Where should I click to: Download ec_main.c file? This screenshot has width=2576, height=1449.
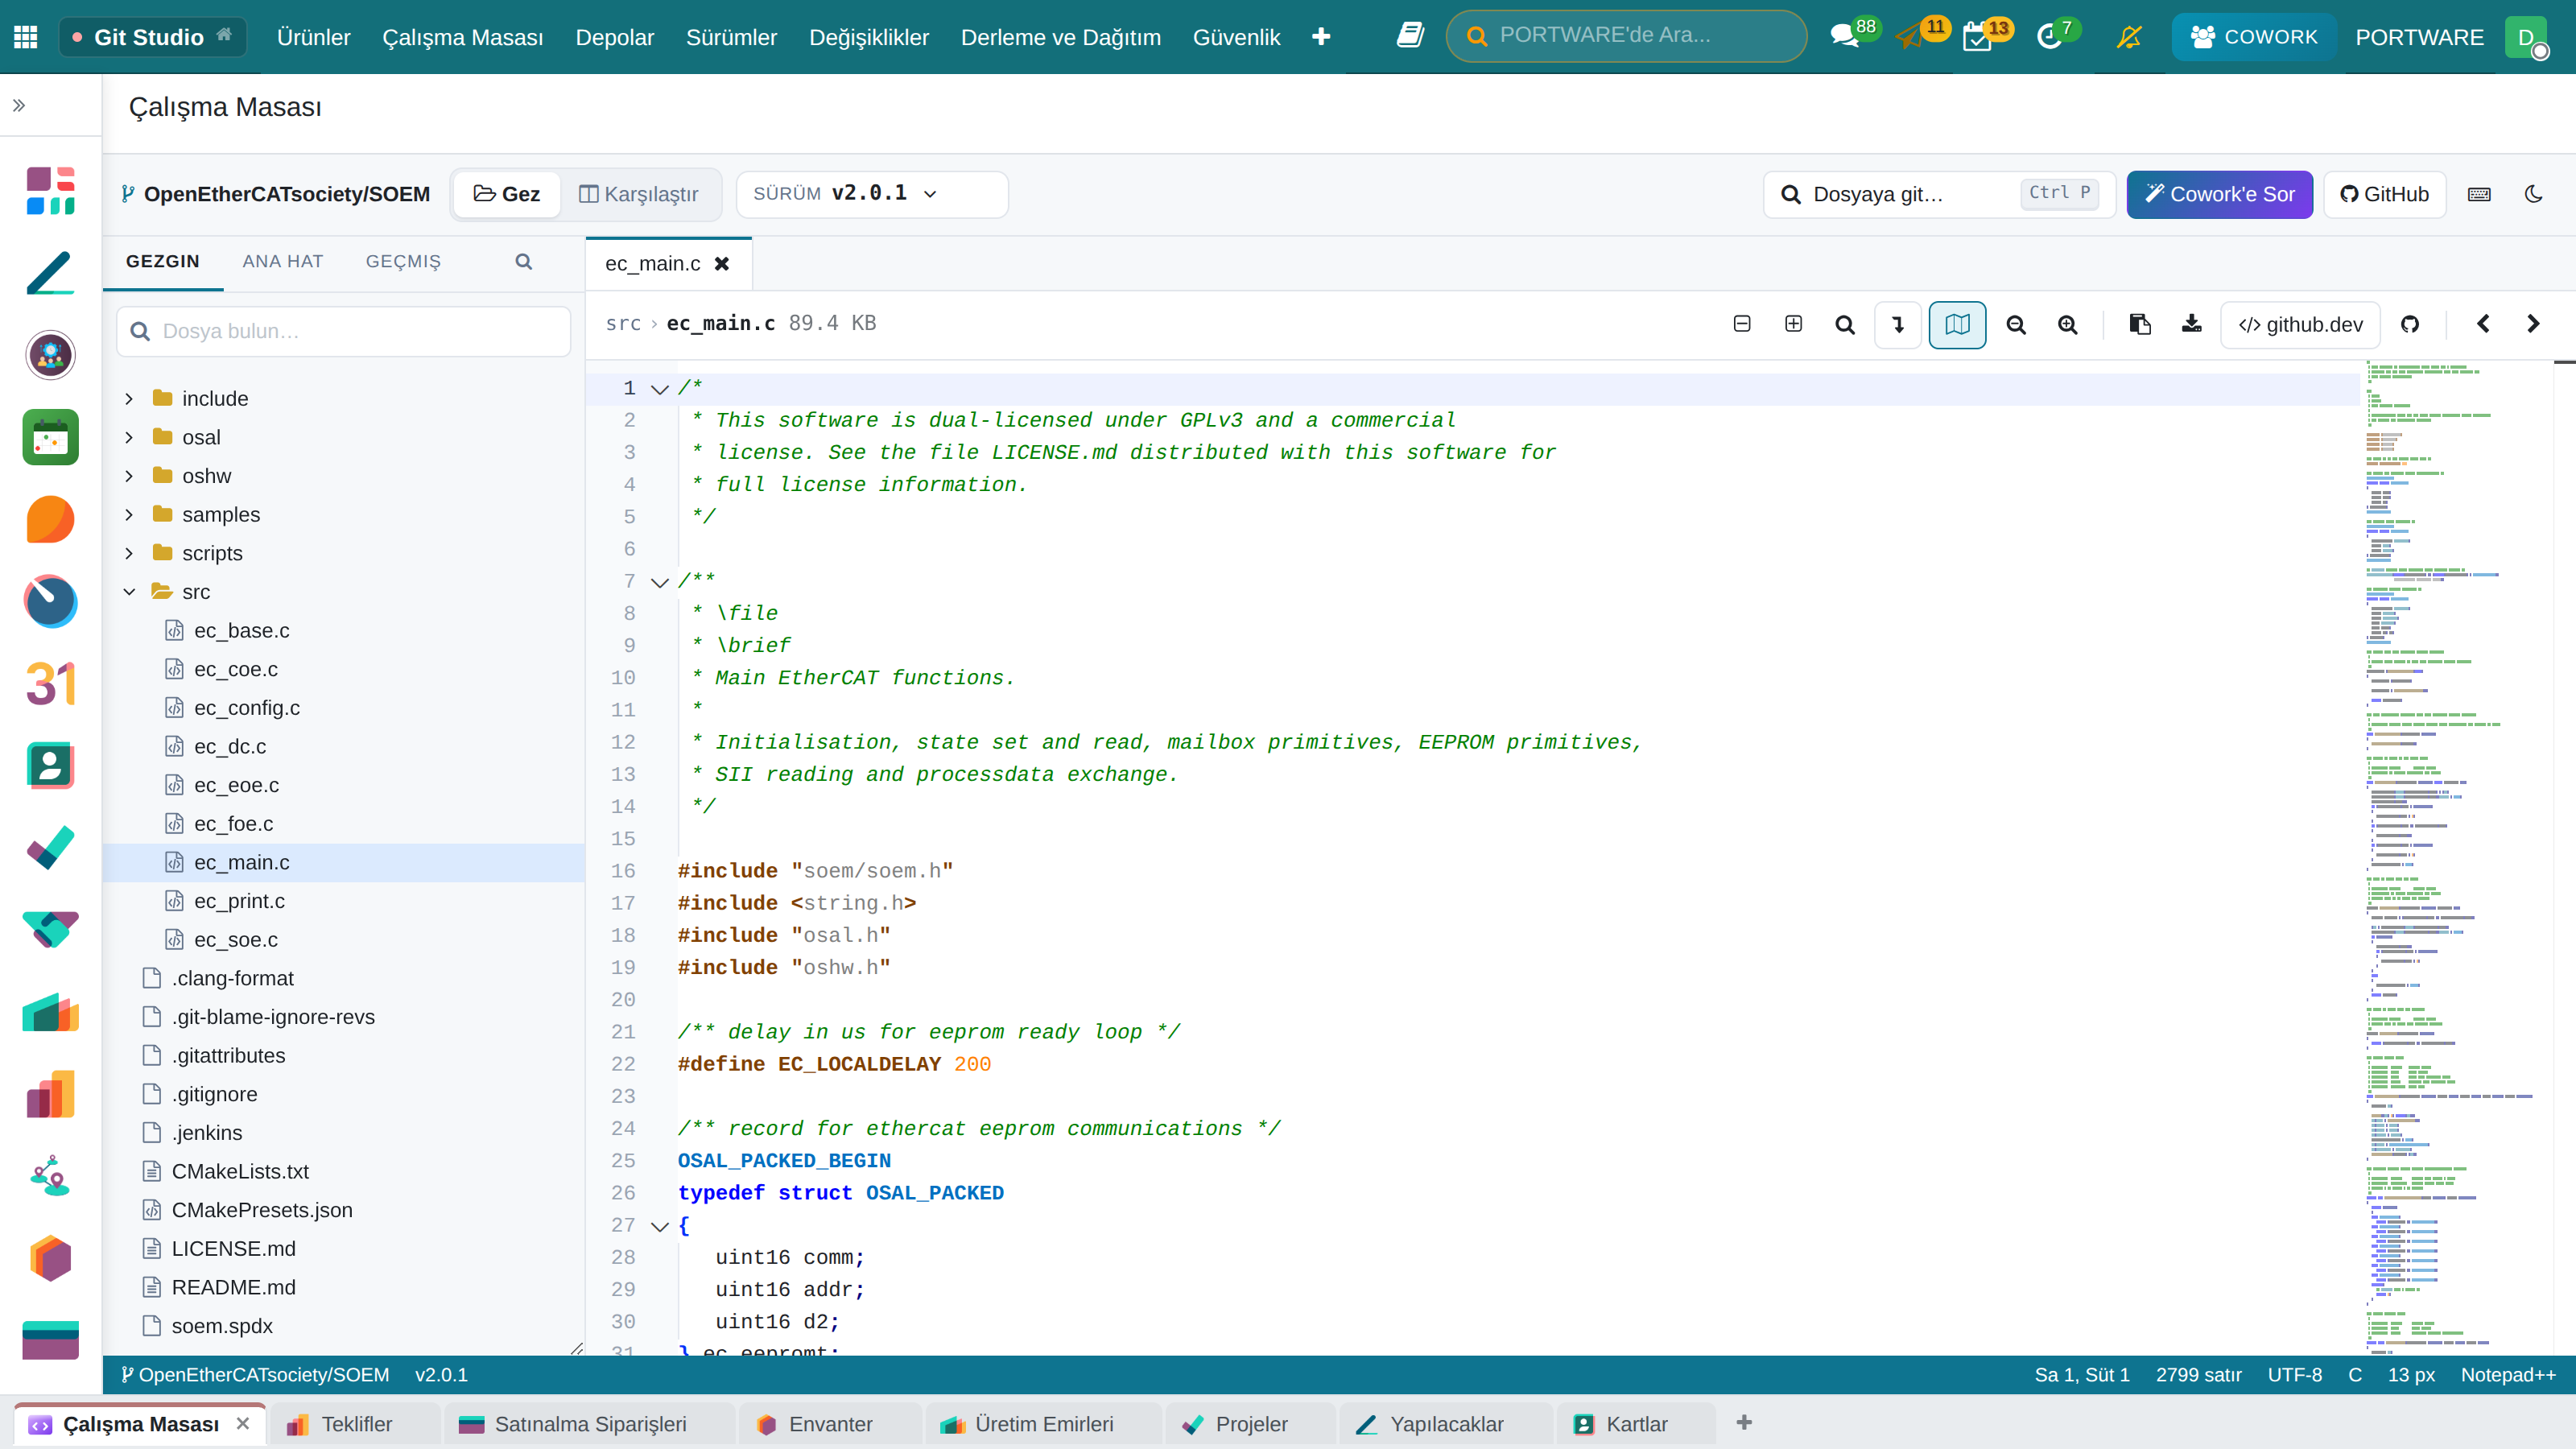[x=2192, y=324]
